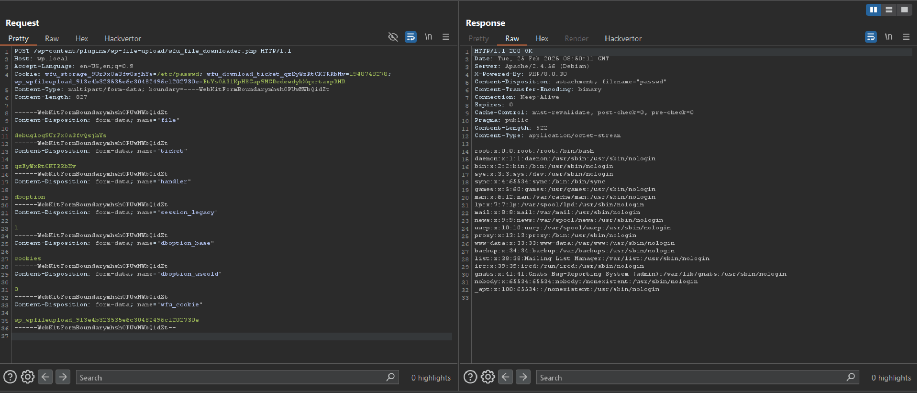The image size is (917, 393).
Task: Click the name="wfu_cookie" line
Action: click(108, 304)
